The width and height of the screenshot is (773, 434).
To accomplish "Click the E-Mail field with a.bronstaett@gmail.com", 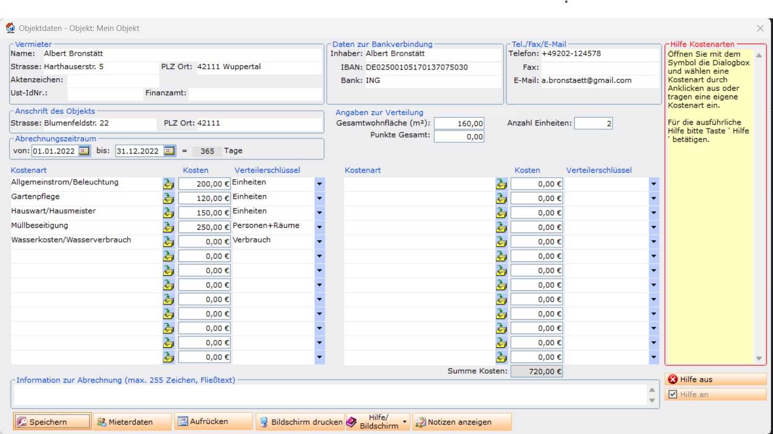I will [599, 80].
